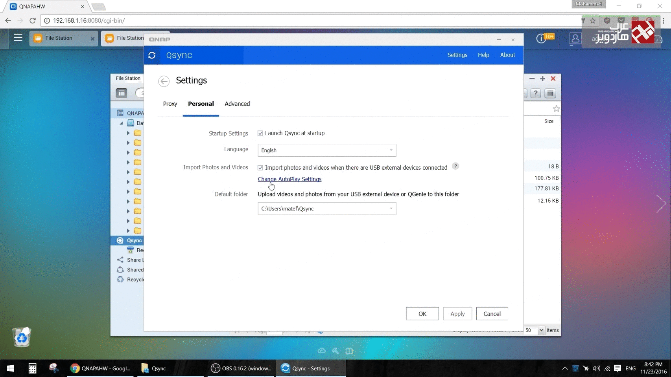
Task: Expand the last folder above Qsync in tree
Action: pyautogui.click(x=128, y=231)
